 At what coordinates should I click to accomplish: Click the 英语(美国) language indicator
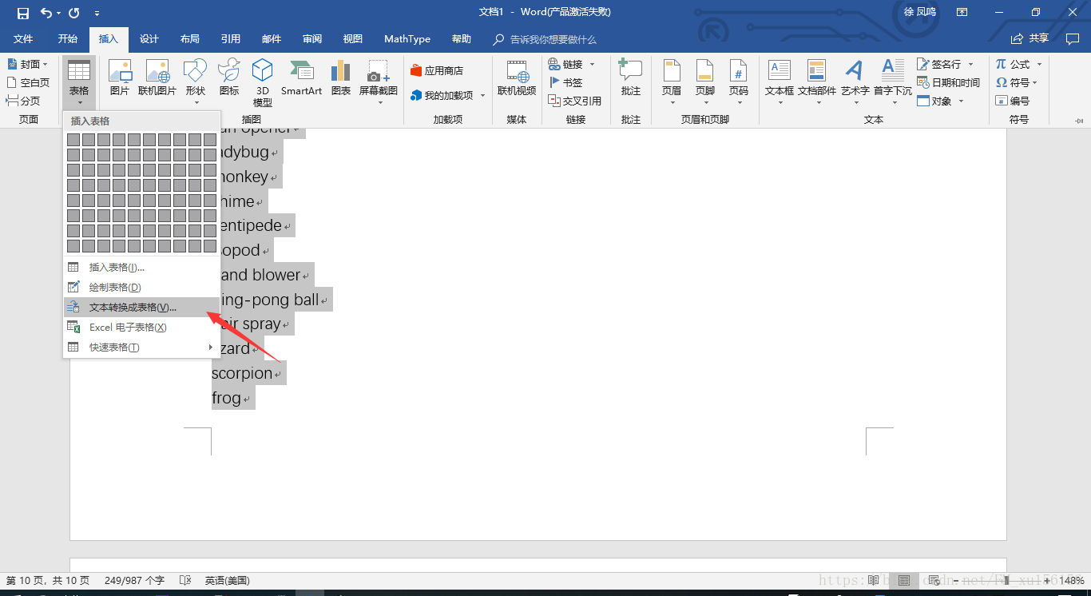228,581
